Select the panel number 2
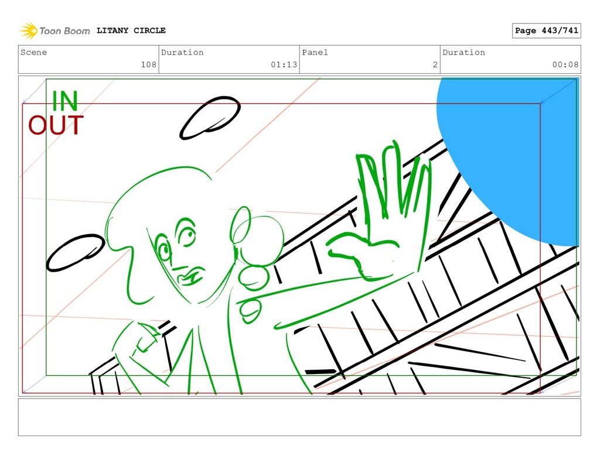 point(435,64)
